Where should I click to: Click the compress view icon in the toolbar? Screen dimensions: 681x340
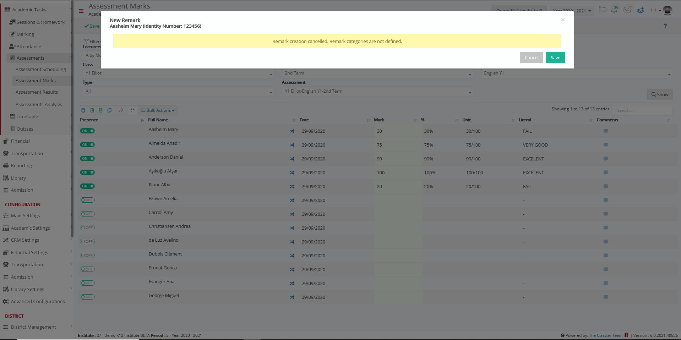(132, 110)
